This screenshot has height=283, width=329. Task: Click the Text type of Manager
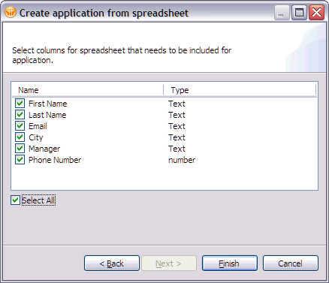(x=177, y=149)
